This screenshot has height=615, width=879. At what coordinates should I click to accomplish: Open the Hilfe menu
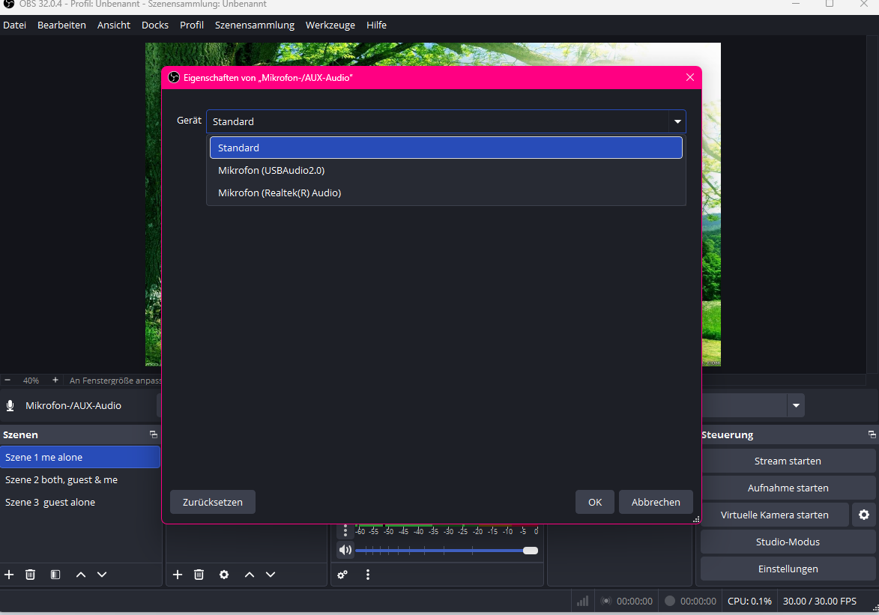pos(377,25)
